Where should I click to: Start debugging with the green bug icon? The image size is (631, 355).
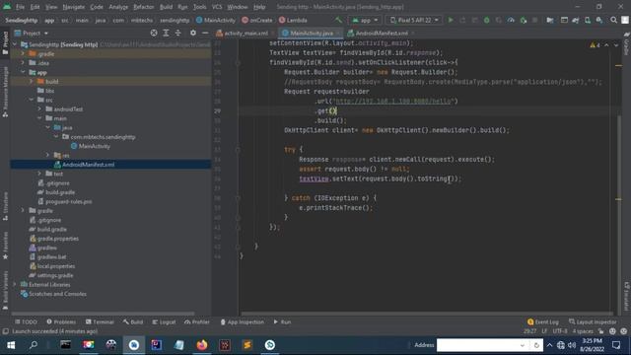[x=486, y=20]
